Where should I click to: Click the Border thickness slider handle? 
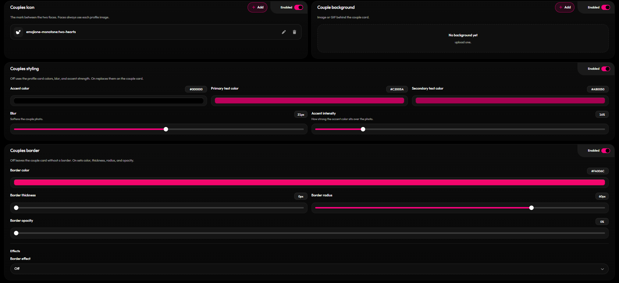pyautogui.click(x=16, y=208)
